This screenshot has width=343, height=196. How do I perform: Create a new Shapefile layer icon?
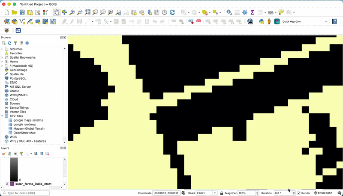click(22, 21)
